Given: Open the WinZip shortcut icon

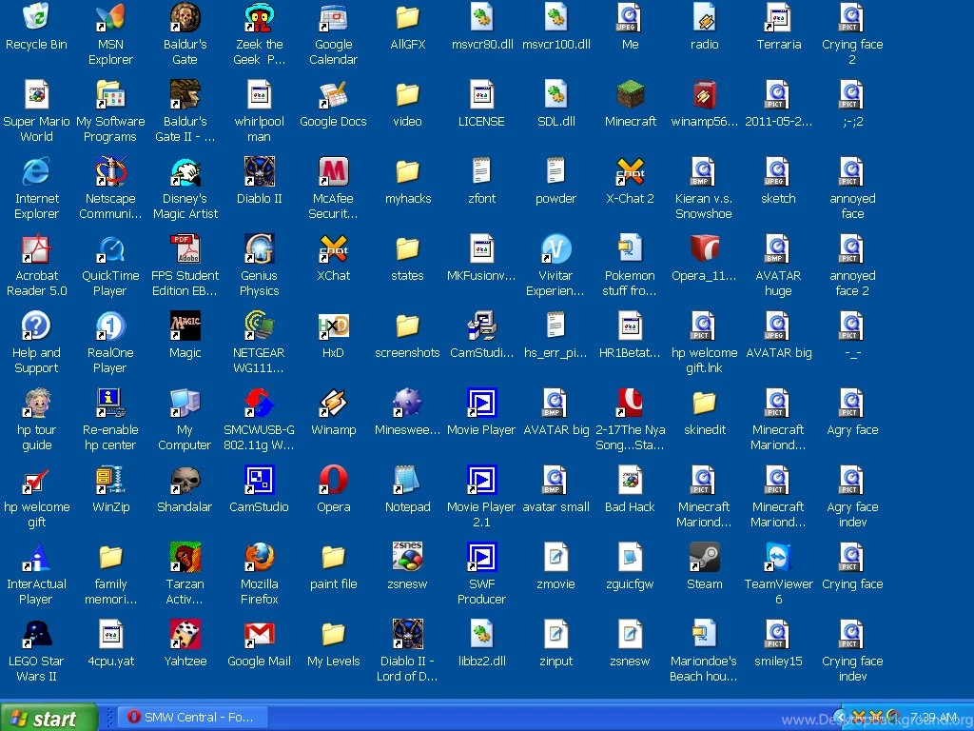Looking at the screenshot, I should point(110,481).
